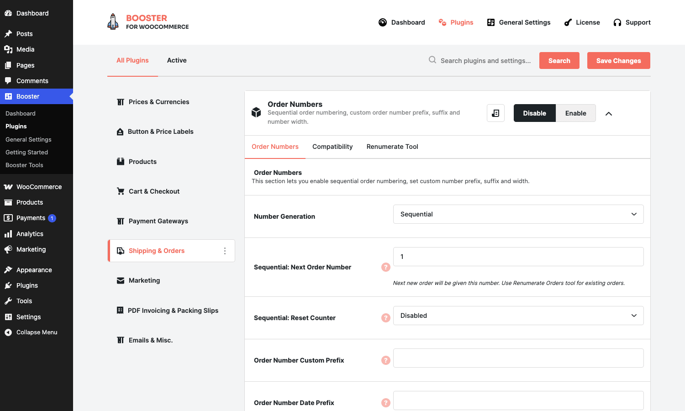Click Save Changes button
685x411 pixels.
click(x=619, y=61)
